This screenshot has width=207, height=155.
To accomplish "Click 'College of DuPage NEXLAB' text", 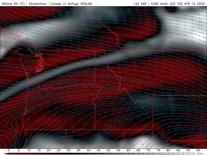I will point(71,4).
